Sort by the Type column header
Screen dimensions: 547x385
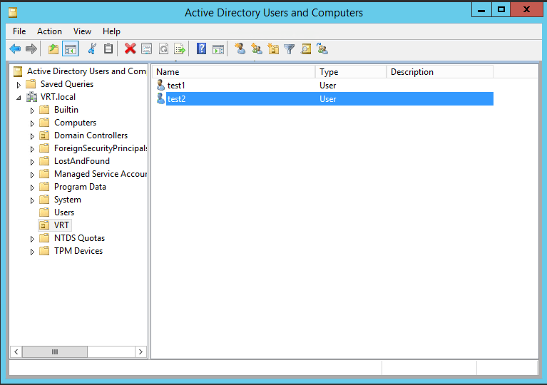[351, 72]
